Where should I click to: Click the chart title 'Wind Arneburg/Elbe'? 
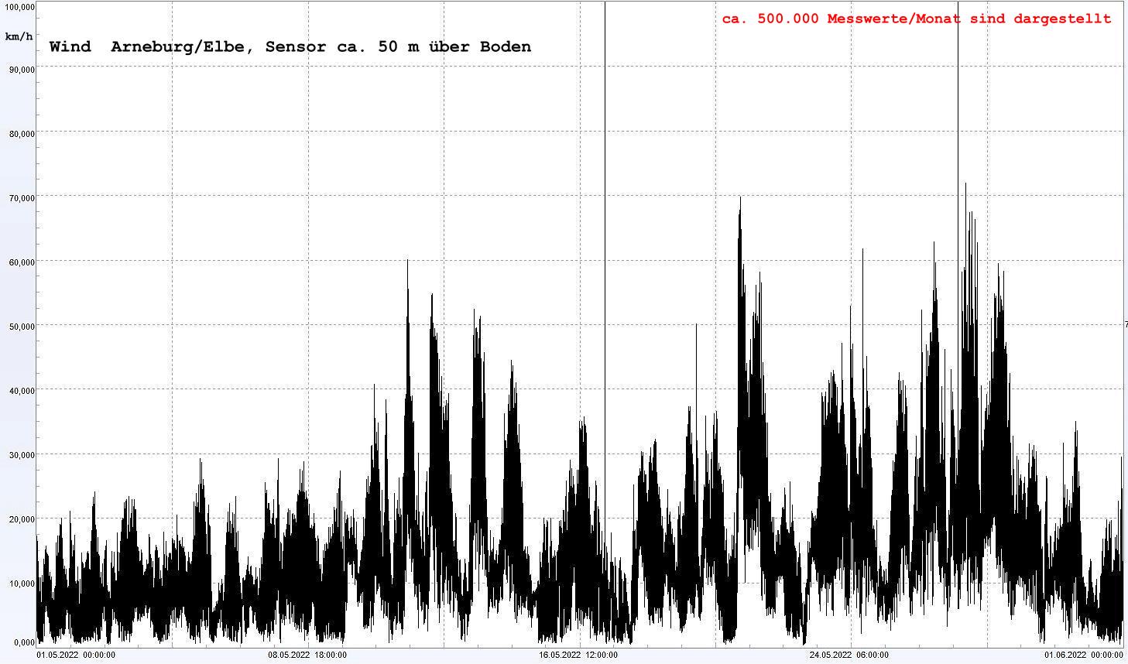[x=290, y=46]
